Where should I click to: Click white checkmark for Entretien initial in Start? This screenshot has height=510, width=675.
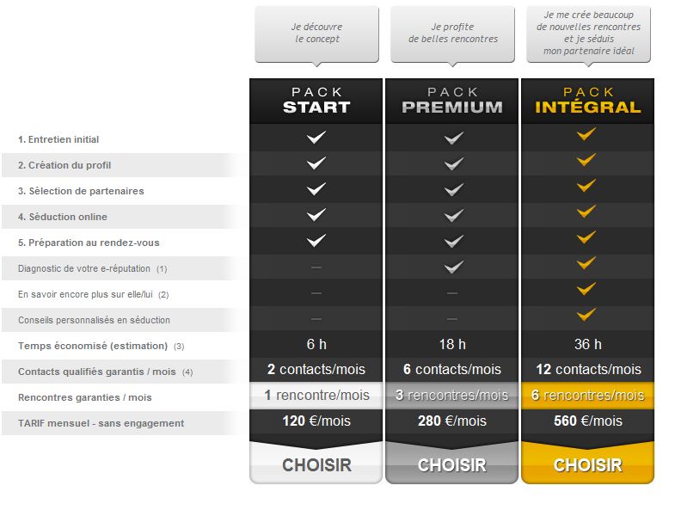pyautogui.click(x=316, y=138)
